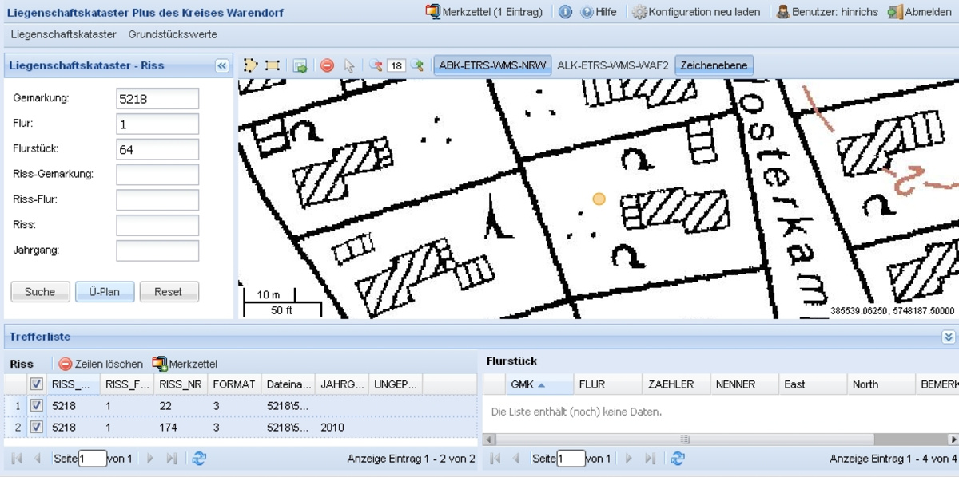Select the polygon drawing tool
The width and height of the screenshot is (959, 477).
[x=250, y=65]
